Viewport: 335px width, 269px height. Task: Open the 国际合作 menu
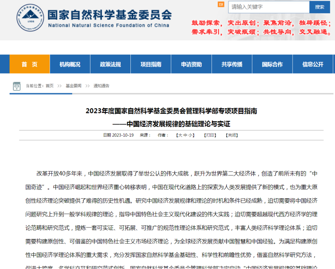[x=272, y=64]
